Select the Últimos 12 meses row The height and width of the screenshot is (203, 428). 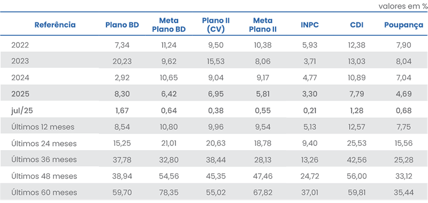coord(214,127)
